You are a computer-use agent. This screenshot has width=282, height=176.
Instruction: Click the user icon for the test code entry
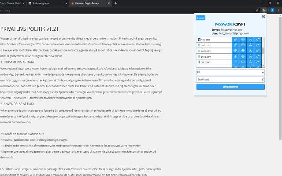click(250, 62)
